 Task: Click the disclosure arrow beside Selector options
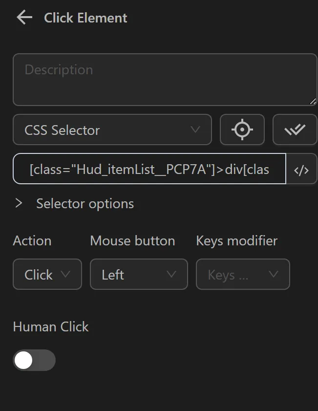(20, 204)
